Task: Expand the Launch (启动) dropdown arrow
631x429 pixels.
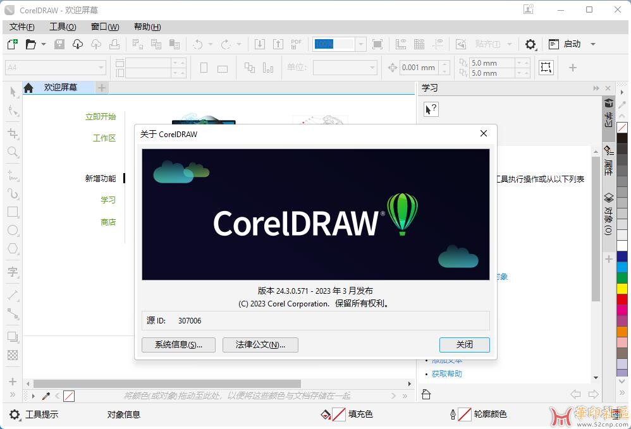Action: coord(593,44)
